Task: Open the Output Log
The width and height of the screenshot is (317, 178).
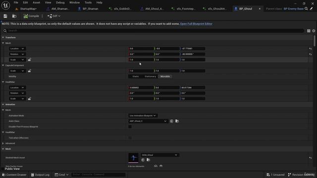Action: (40, 175)
